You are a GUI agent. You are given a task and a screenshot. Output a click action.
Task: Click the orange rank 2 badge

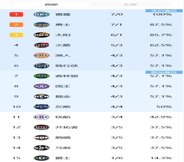(x=16, y=25)
